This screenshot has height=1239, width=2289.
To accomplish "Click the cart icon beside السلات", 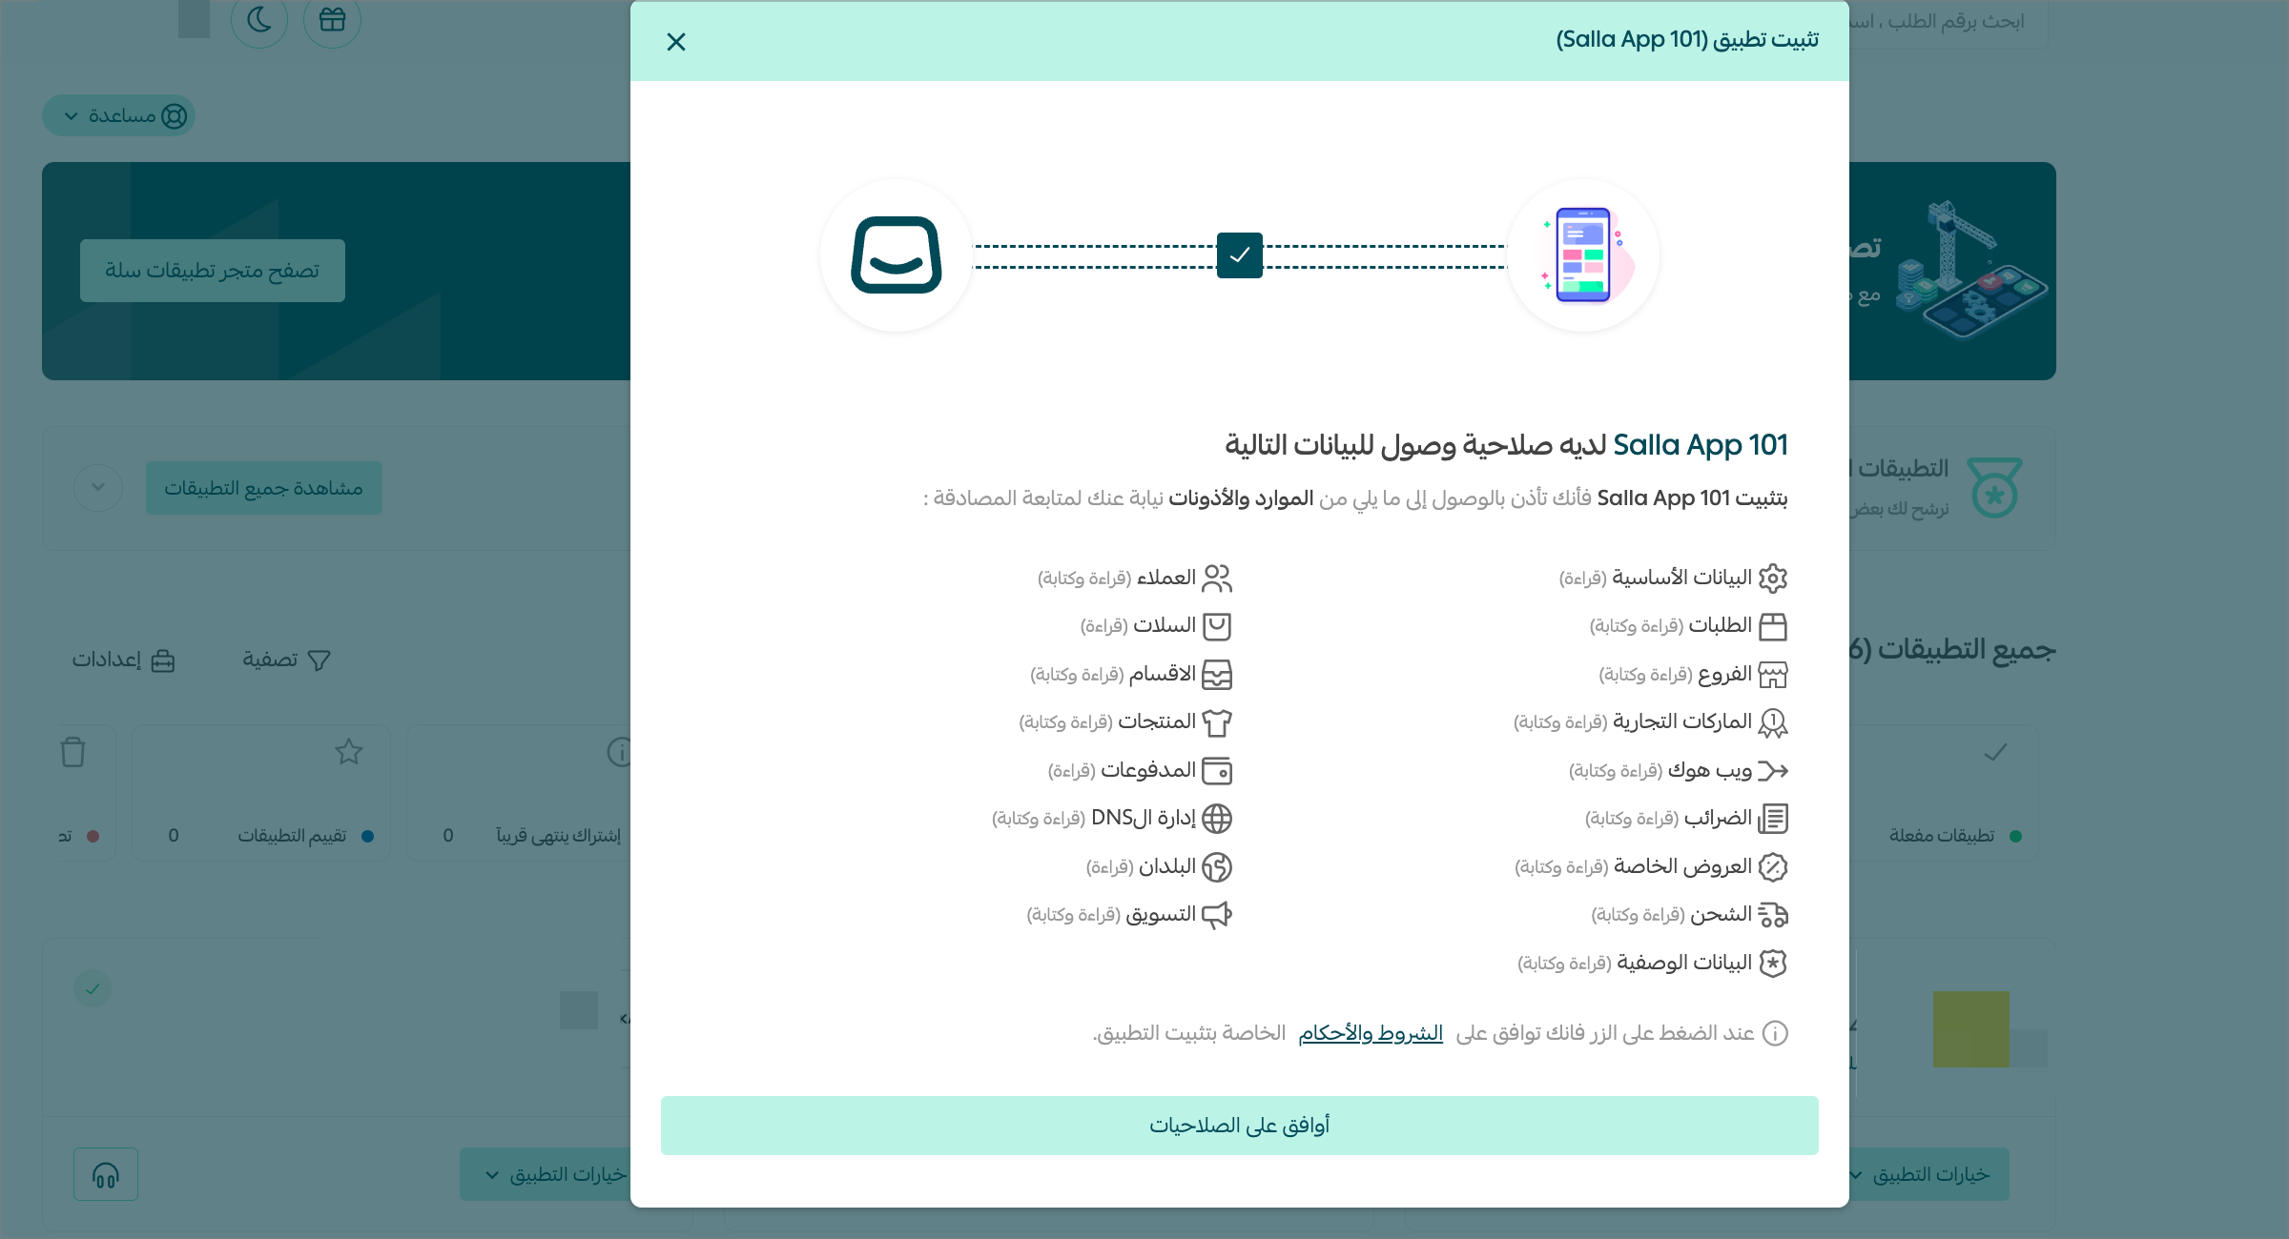I will click(1217, 626).
